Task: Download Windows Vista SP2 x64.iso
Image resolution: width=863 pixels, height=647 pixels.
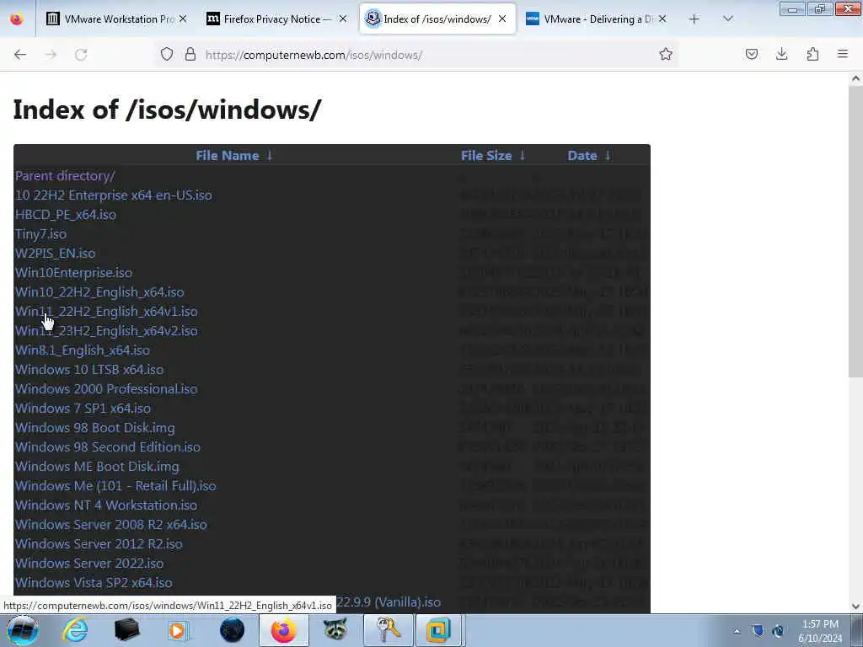Action: [94, 583]
